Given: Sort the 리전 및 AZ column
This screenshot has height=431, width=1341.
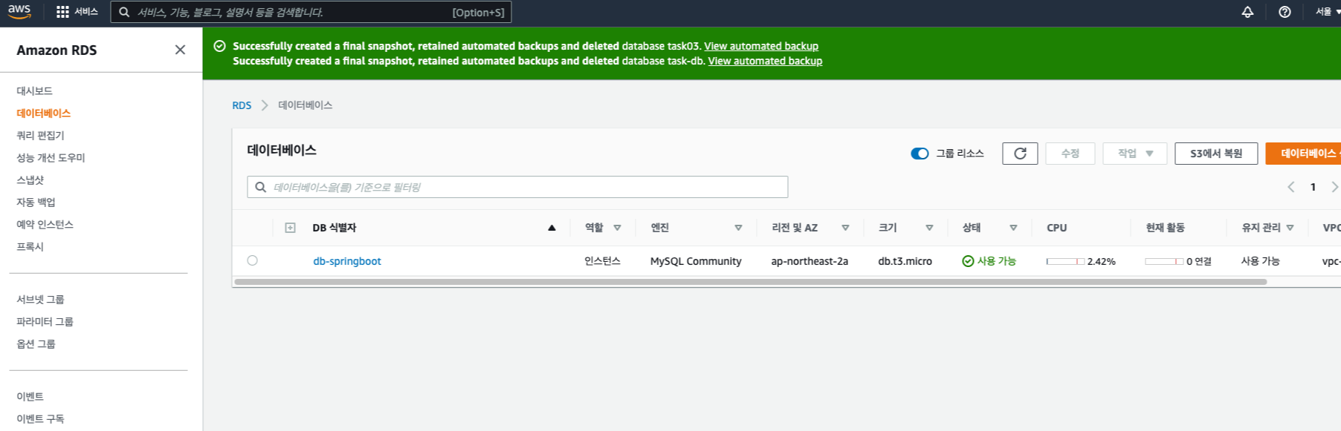Looking at the screenshot, I should (845, 228).
